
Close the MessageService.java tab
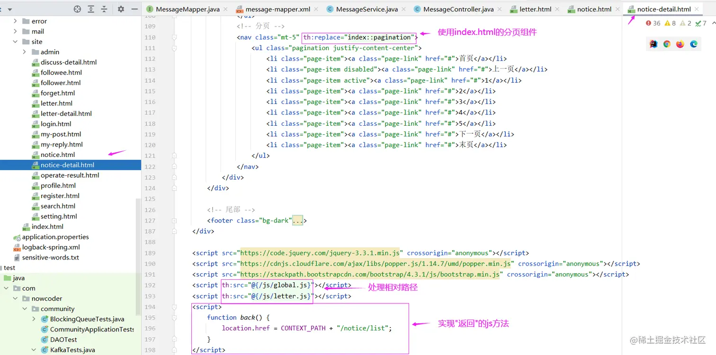(x=403, y=9)
